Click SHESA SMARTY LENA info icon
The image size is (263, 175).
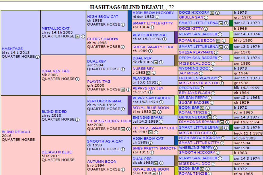(150, 51)
